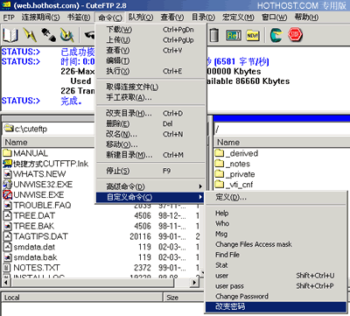350x316 pixels.
Task: Choose 下载(W) download from the command menu
Action: click(151, 30)
